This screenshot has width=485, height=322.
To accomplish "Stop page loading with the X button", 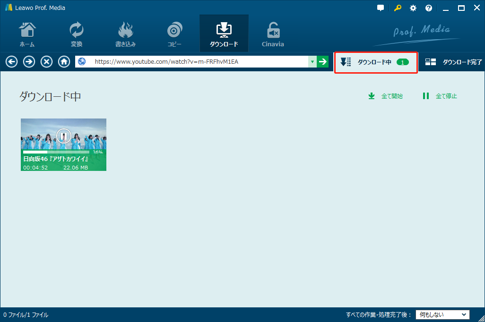I will click(46, 62).
